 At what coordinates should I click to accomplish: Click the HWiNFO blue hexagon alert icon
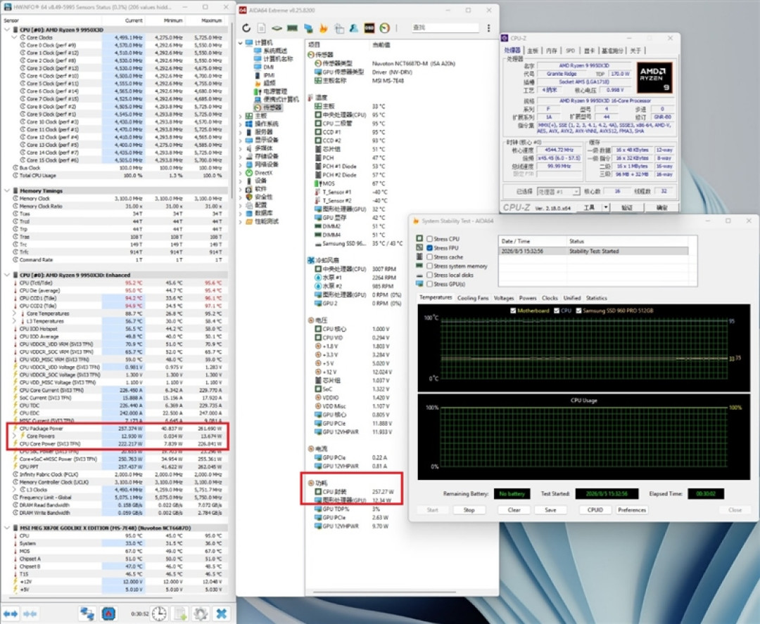coord(108,614)
